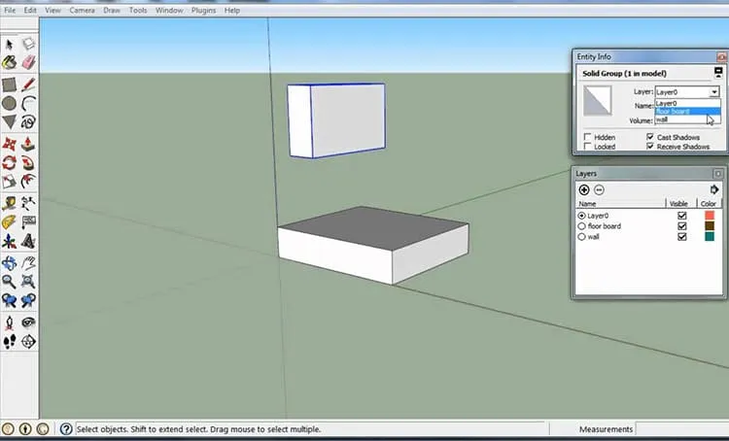Choose the Paint Bucket tool

pyautogui.click(x=10, y=62)
